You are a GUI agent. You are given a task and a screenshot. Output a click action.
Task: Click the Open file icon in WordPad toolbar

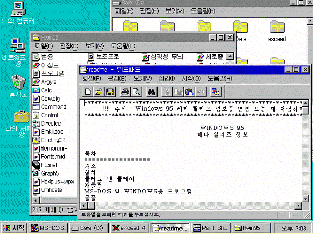(x=99, y=92)
